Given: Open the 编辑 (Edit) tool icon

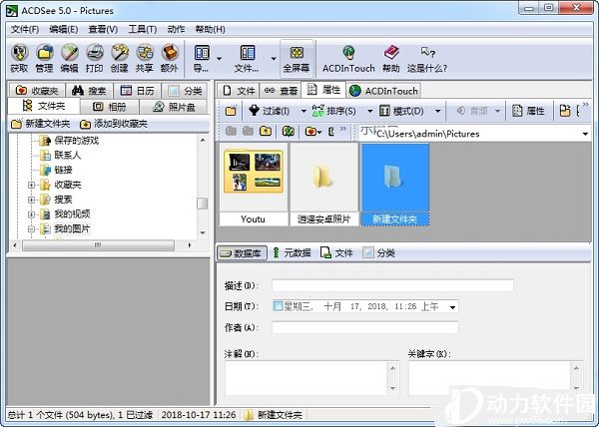Looking at the screenshot, I should point(69,59).
